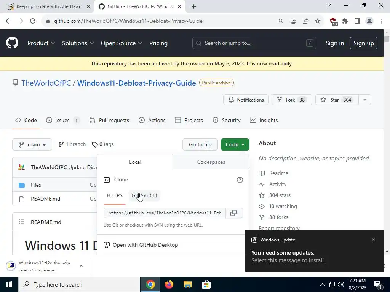Select the GitHub CLI clone option

coord(144,196)
